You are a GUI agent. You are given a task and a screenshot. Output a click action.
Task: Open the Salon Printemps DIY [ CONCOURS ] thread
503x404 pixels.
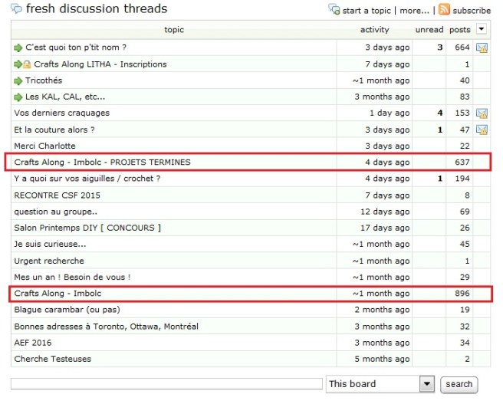[87, 228]
